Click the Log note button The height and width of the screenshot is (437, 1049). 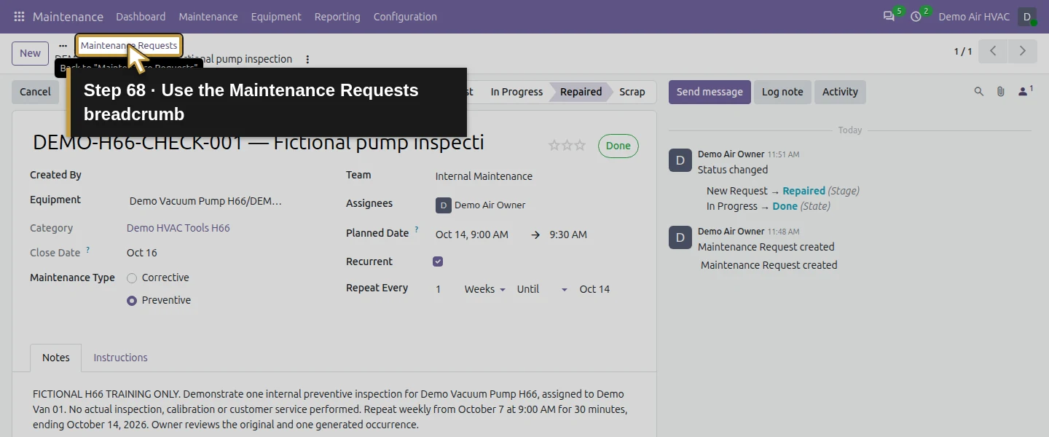(782, 92)
